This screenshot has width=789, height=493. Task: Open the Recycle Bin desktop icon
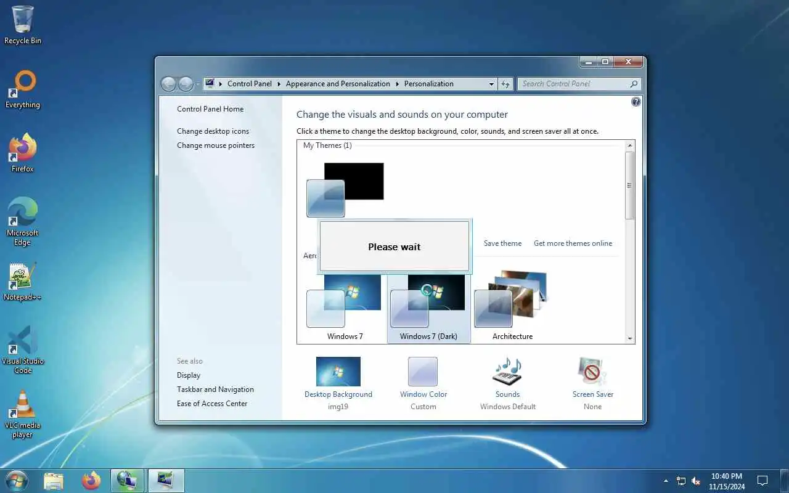click(23, 25)
